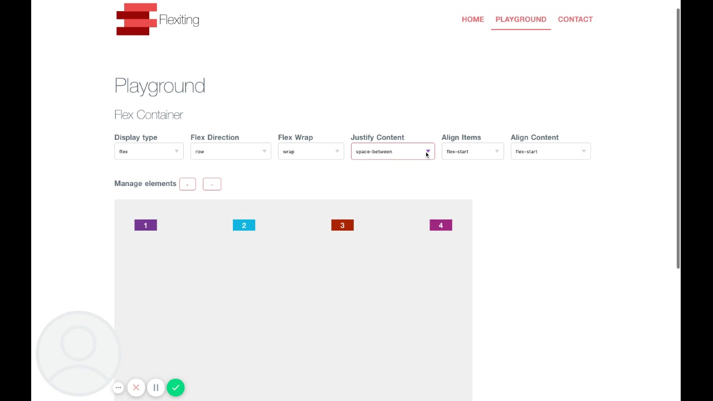The width and height of the screenshot is (713, 401).
Task: Click the cyan flex item 2
Action: [x=244, y=225]
